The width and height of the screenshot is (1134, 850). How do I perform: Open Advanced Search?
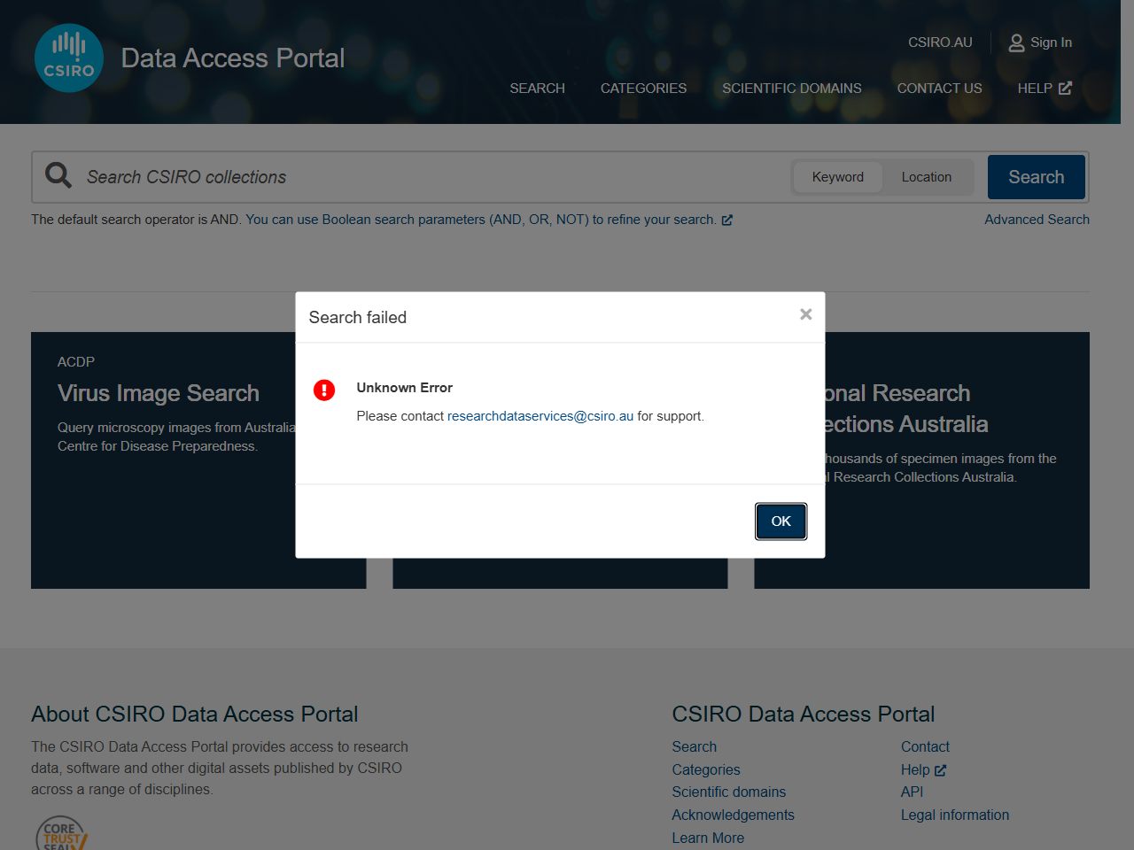[1037, 219]
